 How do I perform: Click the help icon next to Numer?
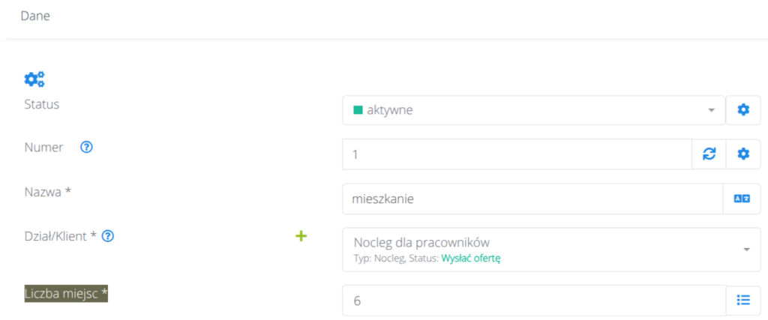tap(86, 148)
